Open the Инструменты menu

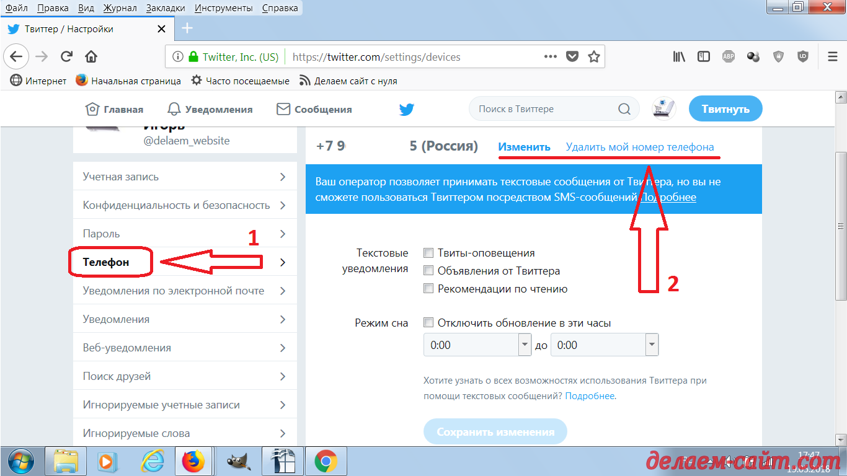pos(223,8)
